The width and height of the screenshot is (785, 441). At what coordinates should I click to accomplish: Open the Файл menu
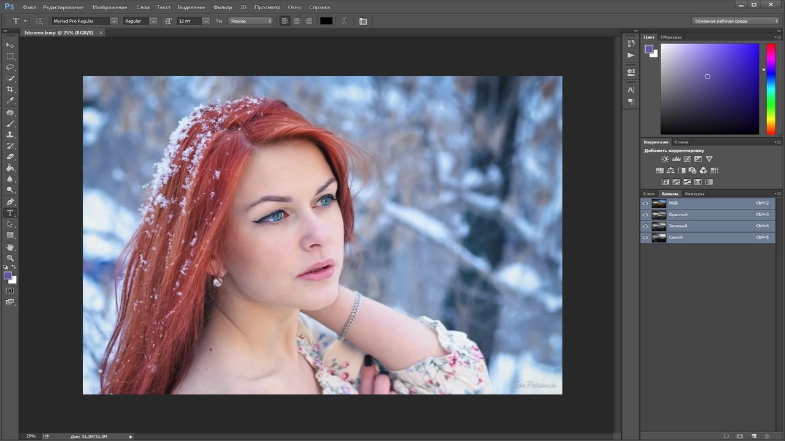pos(29,7)
